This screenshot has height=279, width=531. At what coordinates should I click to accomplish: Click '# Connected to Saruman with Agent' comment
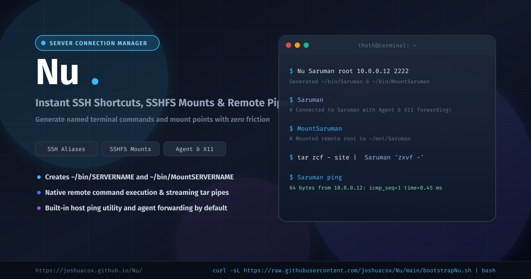tap(370, 110)
